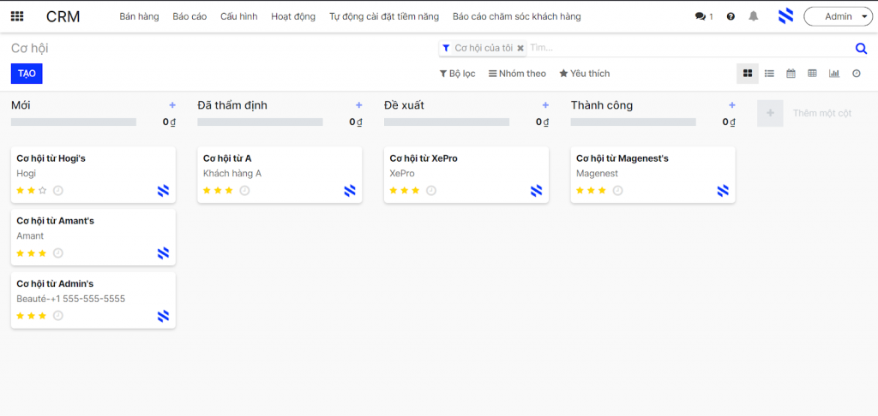Expand the Bộ lọc filters dropdown
This screenshot has height=416, width=878.
point(457,74)
